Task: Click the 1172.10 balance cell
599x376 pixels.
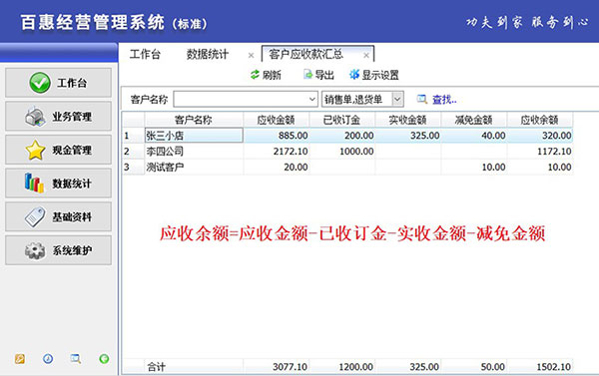Action: [x=540, y=152]
